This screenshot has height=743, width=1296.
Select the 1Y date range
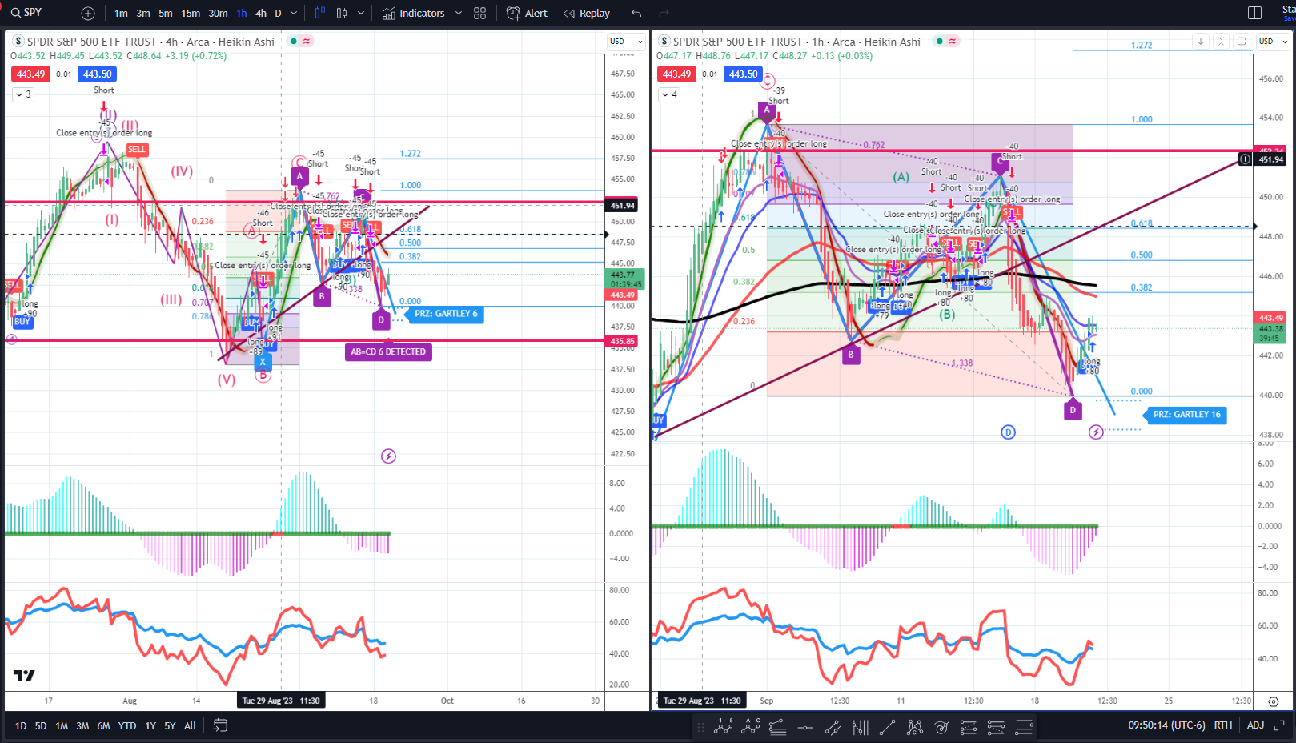pyautogui.click(x=150, y=726)
